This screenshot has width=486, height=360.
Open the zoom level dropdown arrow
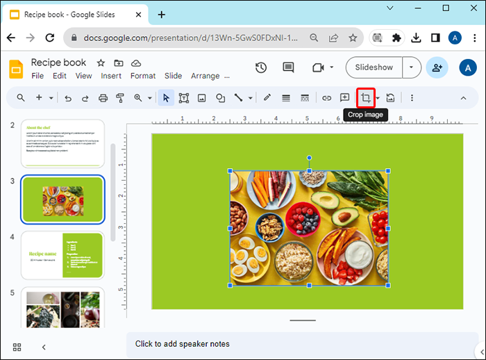point(150,98)
